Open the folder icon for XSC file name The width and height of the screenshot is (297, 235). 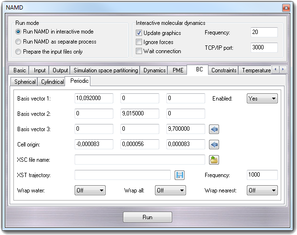(214, 160)
